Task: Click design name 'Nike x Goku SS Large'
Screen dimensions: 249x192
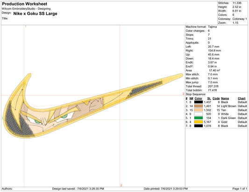Action: coord(35,14)
